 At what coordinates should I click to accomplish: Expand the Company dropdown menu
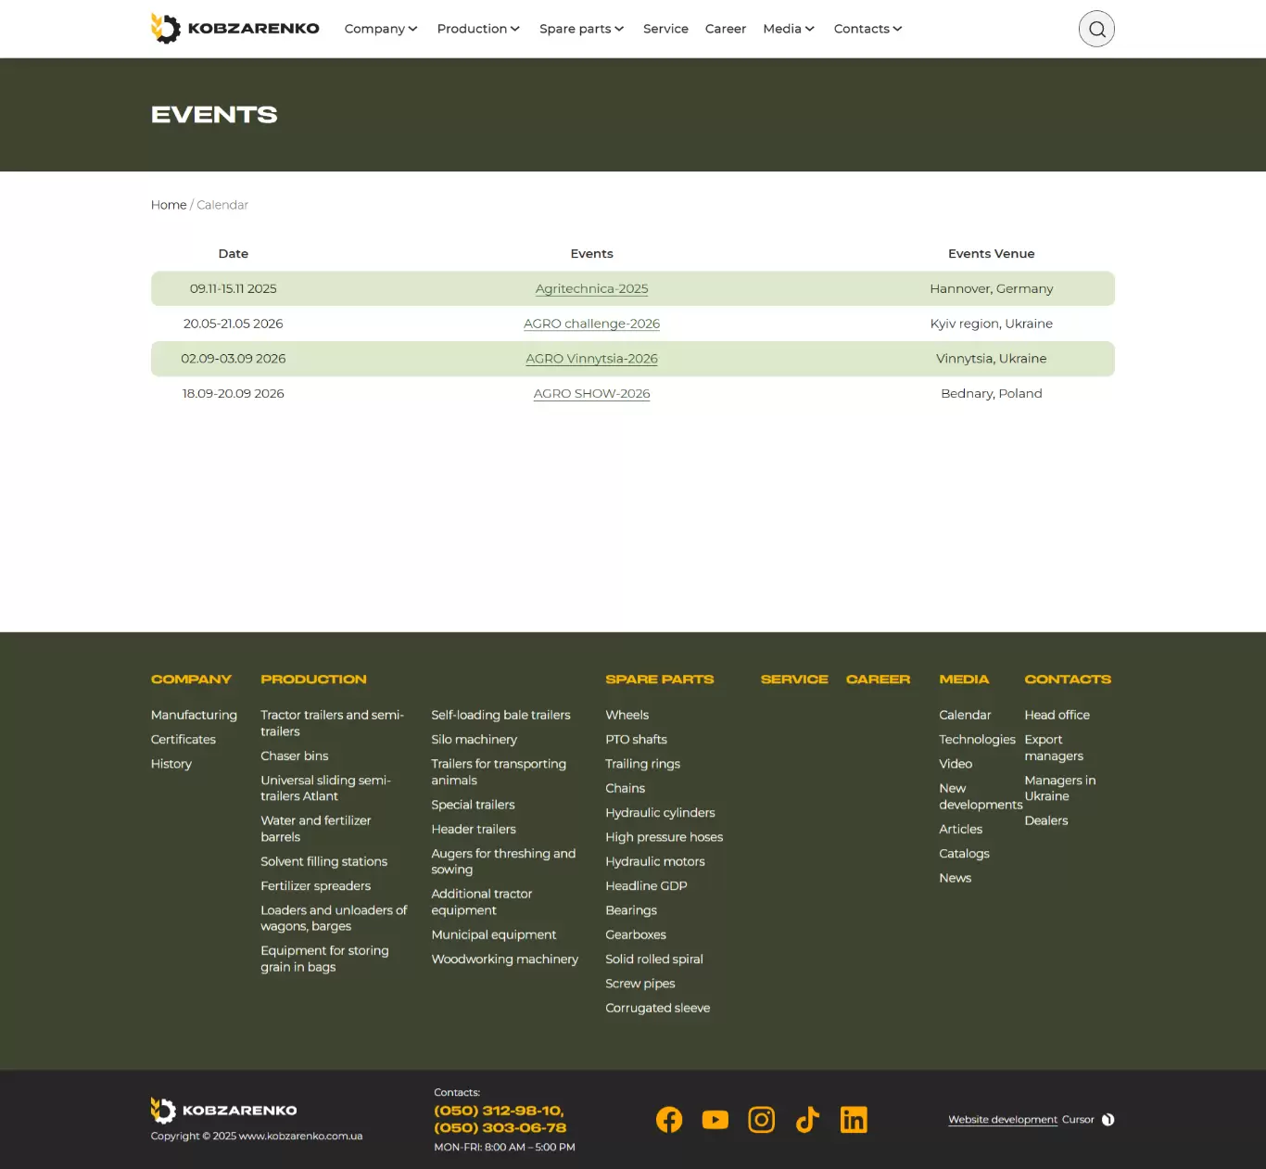click(381, 29)
